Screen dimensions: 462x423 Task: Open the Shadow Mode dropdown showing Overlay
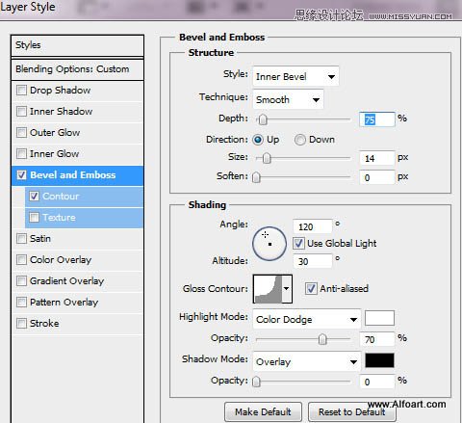point(307,361)
